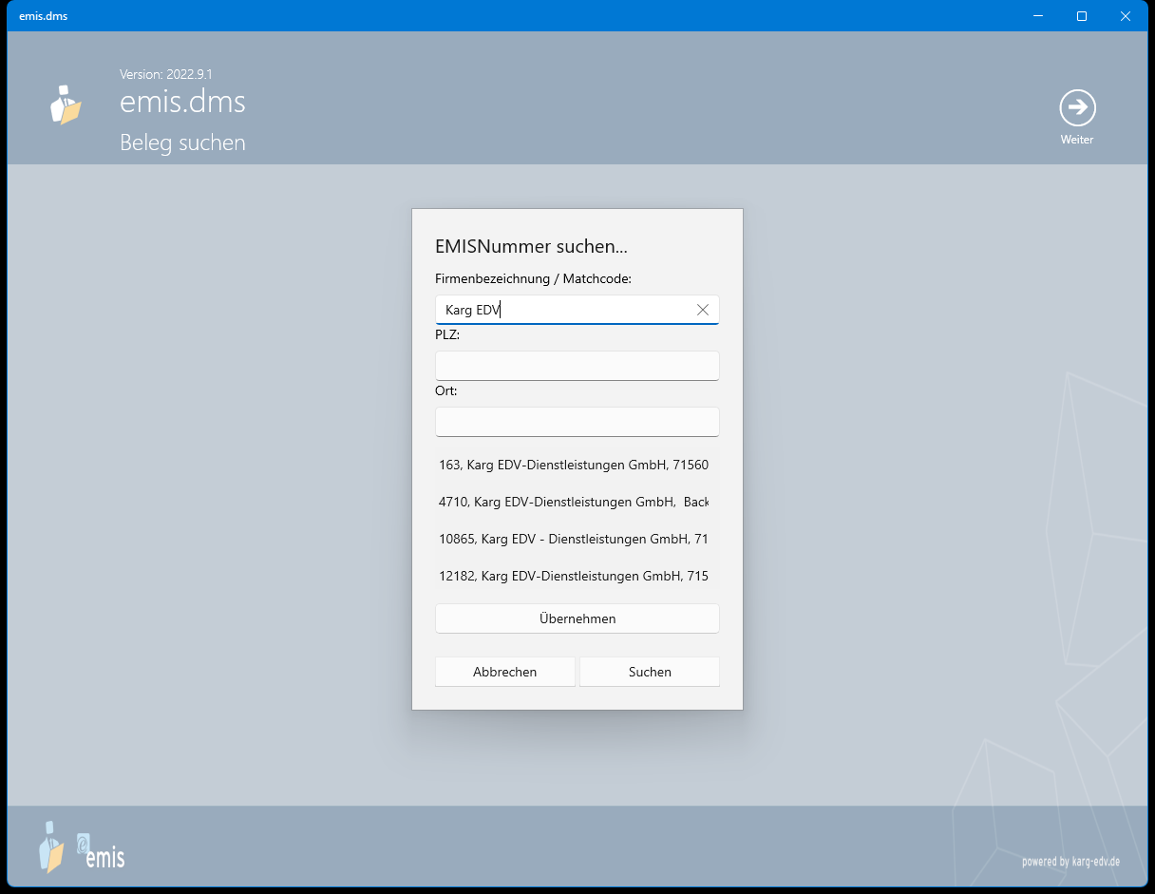The height and width of the screenshot is (894, 1155).
Task: Click into the PLZ input field
Action: point(577,366)
